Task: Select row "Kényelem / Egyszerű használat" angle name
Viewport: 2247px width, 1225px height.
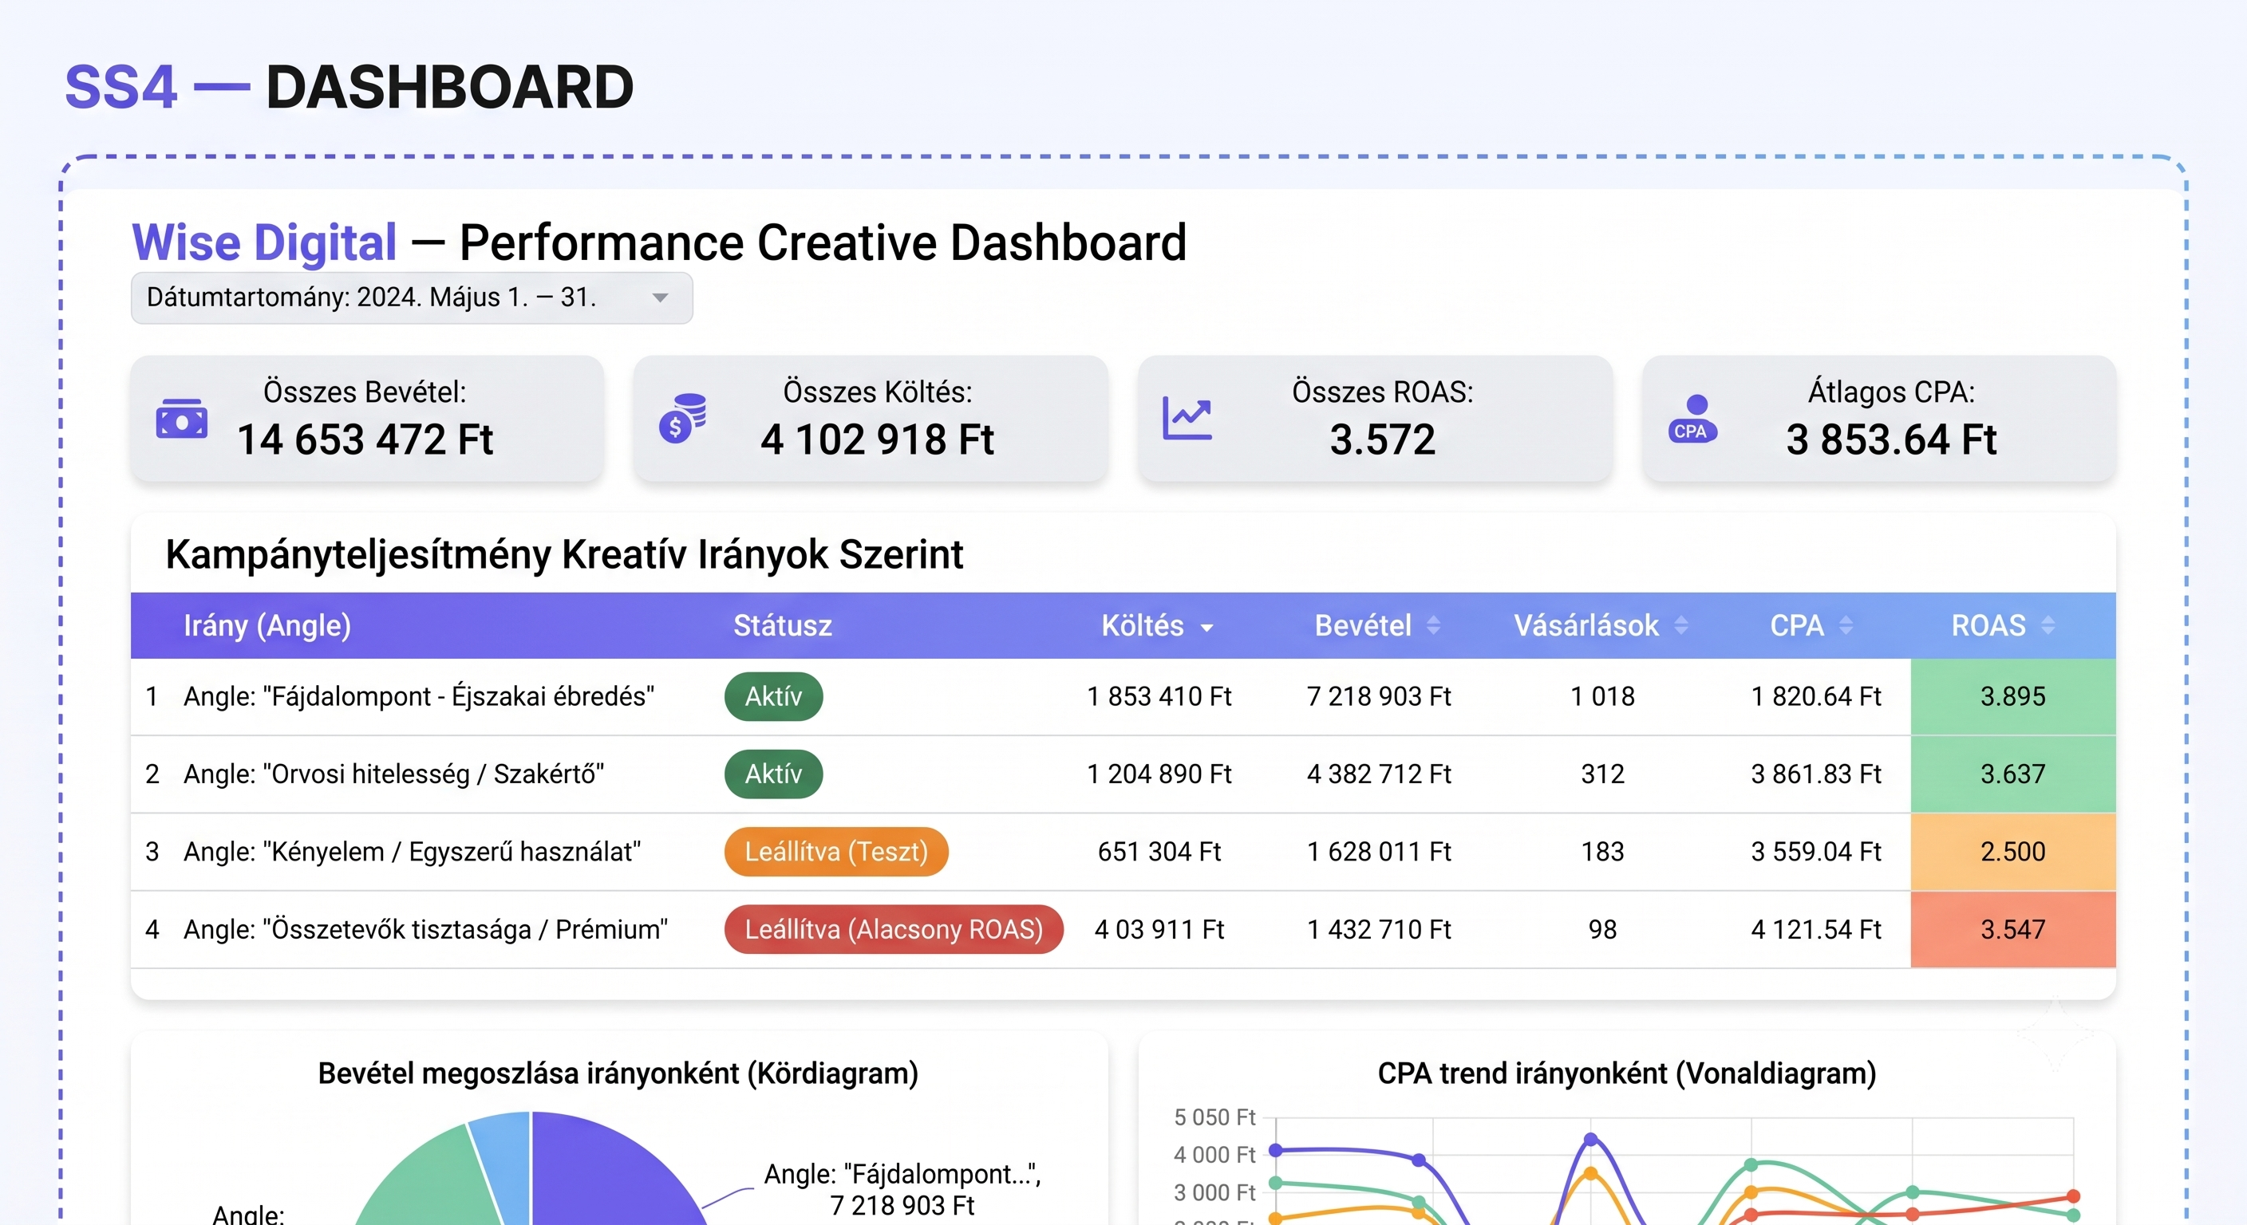Action: (x=412, y=852)
